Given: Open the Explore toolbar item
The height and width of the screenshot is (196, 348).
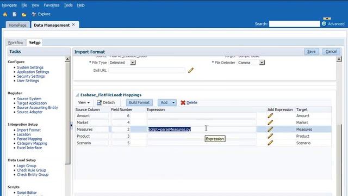Looking at the screenshot, I should pyautogui.click(x=41, y=14).
